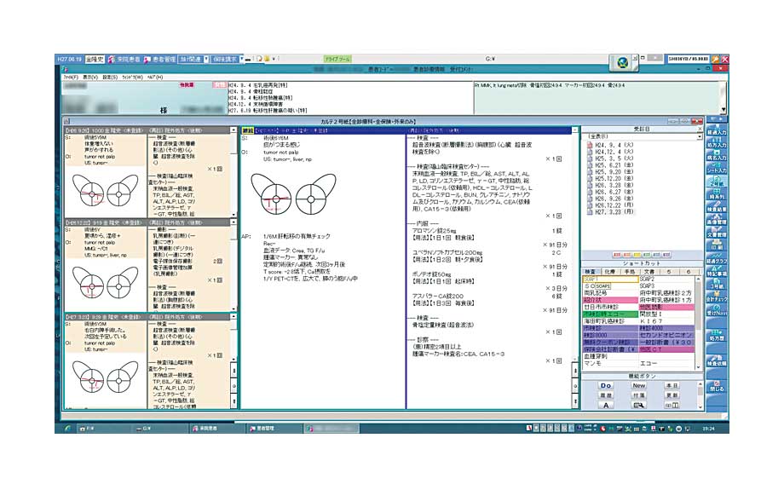The width and height of the screenshot is (784, 484).
Task: Click the 会計チェック accounting check icon
Action: pyautogui.click(x=717, y=297)
